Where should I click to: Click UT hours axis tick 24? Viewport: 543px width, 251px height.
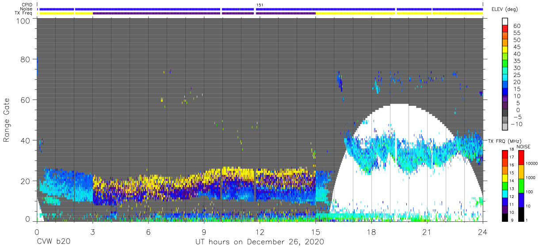coord(483,232)
